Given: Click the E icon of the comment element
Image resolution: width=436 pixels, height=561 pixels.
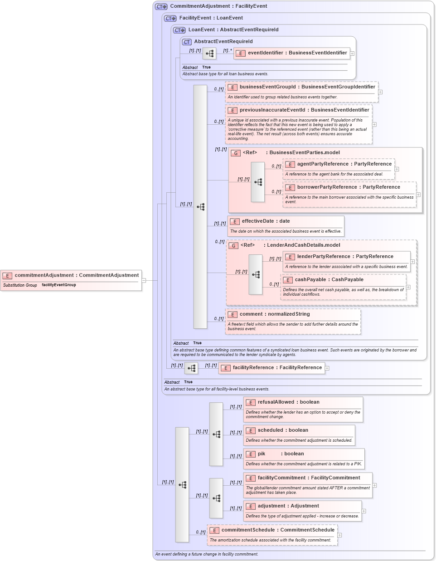Looking at the screenshot, I should point(232,314).
